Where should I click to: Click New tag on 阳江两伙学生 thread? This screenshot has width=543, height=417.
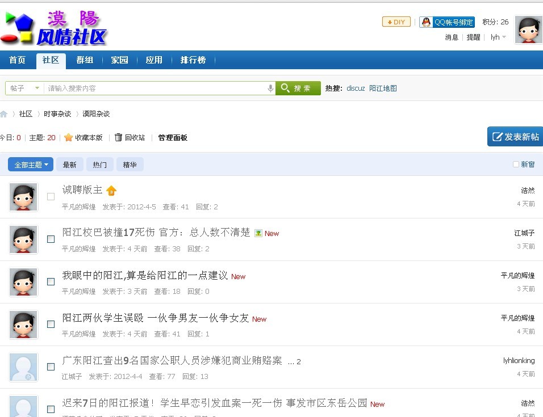[x=260, y=319]
